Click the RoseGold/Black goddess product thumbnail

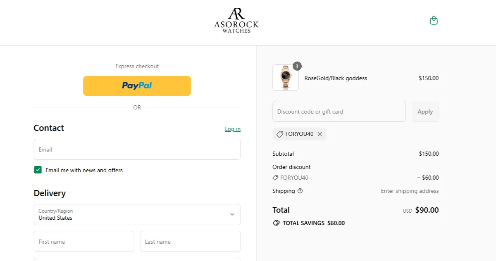pos(285,78)
